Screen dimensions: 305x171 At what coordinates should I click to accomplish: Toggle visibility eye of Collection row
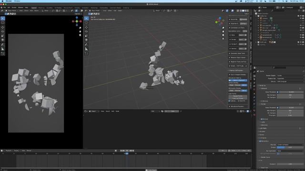[301, 16]
